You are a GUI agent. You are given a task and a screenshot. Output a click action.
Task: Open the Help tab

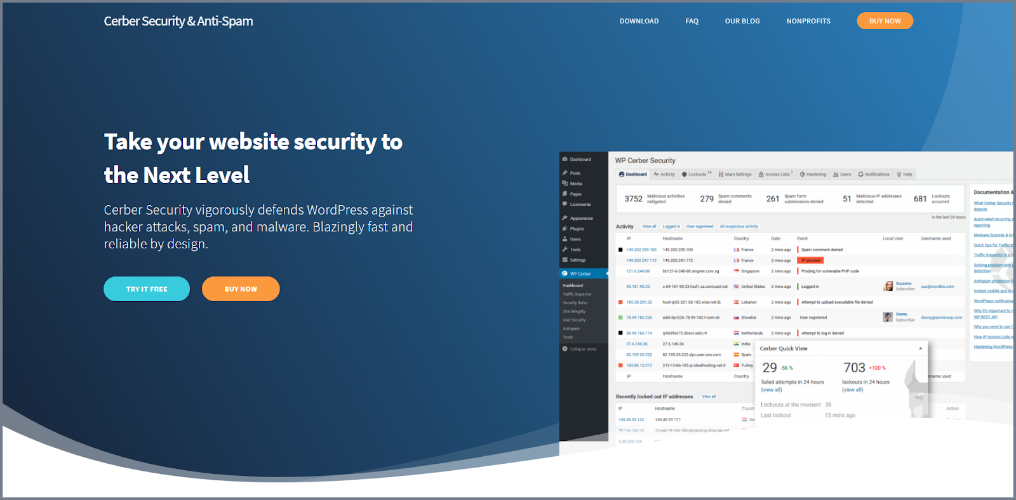[904, 174]
